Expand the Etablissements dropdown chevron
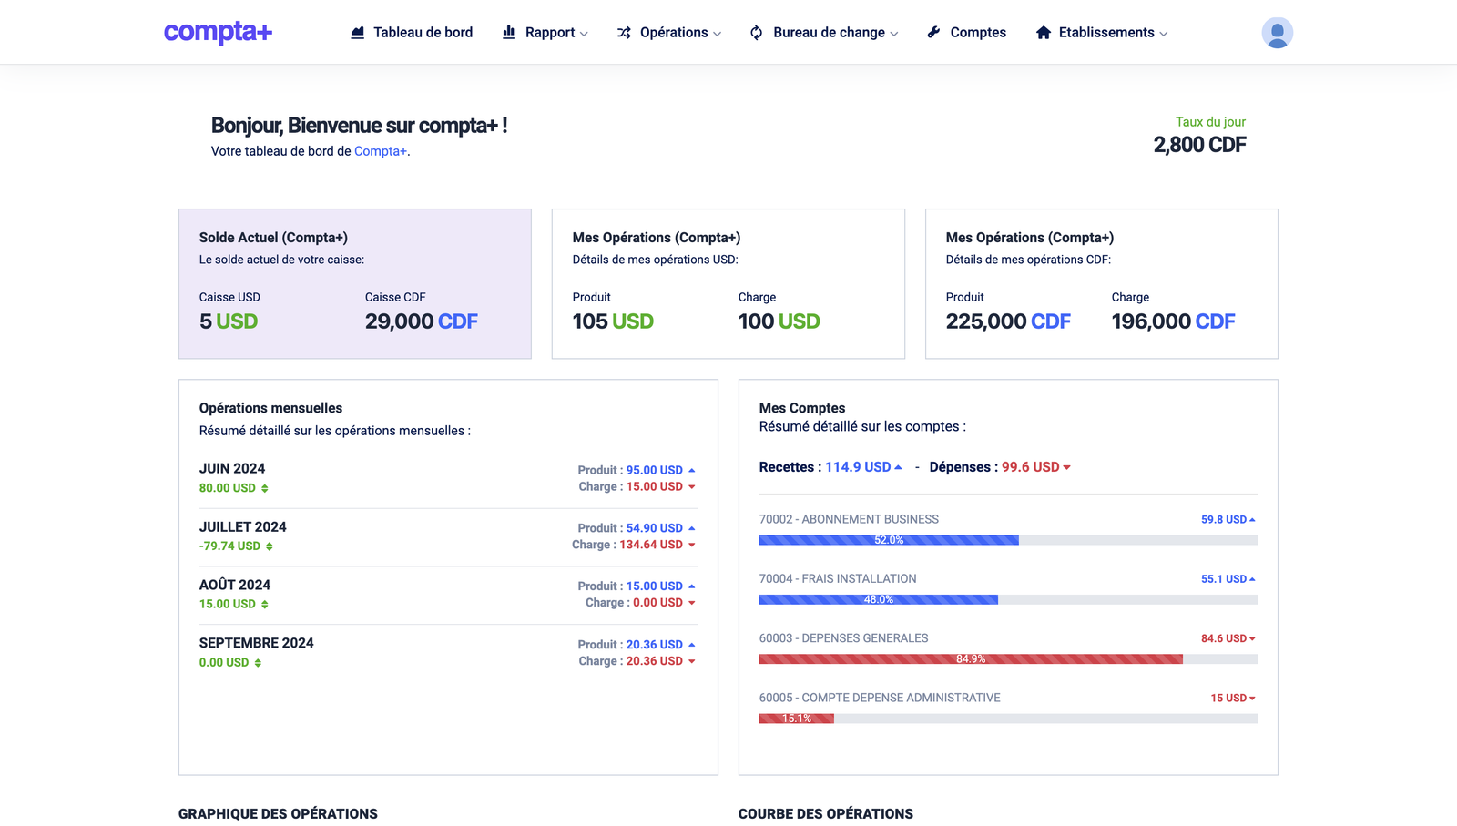Image resolution: width=1457 pixels, height=826 pixels. (x=1164, y=34)
